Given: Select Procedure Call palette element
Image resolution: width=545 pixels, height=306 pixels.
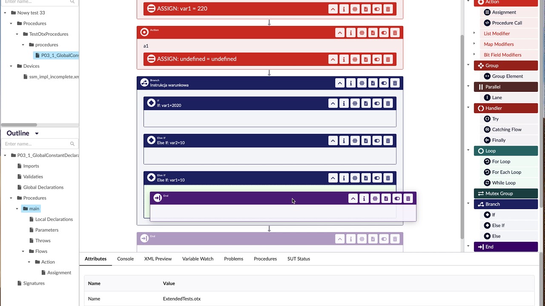Looking at the screenshot, I should click(507, 23).
